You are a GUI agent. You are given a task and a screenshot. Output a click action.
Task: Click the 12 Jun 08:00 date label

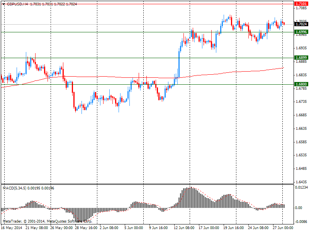tap(184, 228)
